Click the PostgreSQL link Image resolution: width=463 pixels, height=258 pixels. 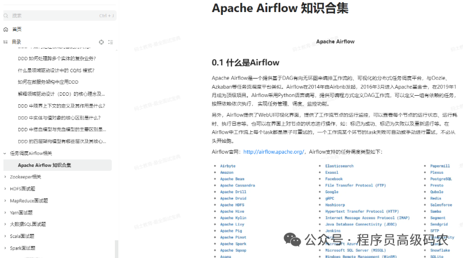[441, 179]
